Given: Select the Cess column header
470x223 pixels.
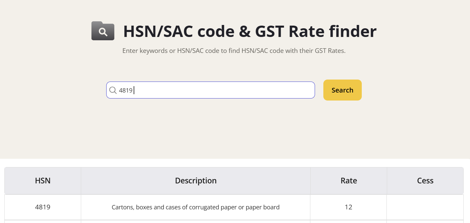Looking at the screenshot, I should 425,181.
